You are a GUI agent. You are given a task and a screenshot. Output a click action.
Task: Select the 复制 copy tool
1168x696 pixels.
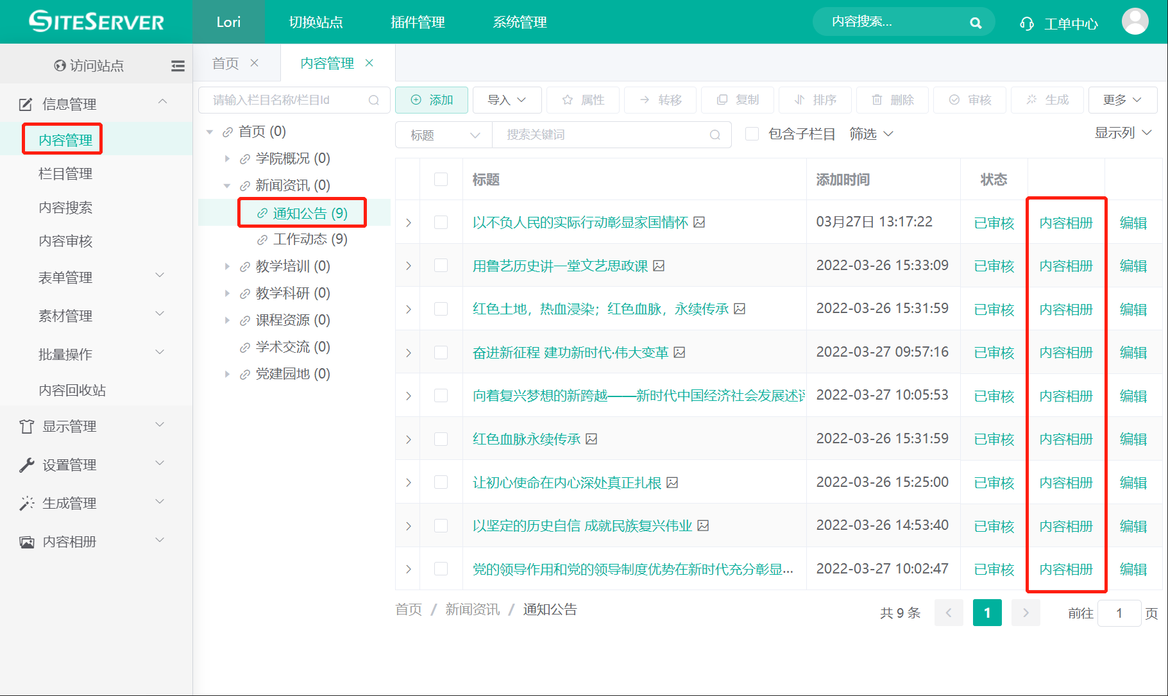tap(738, 99)
